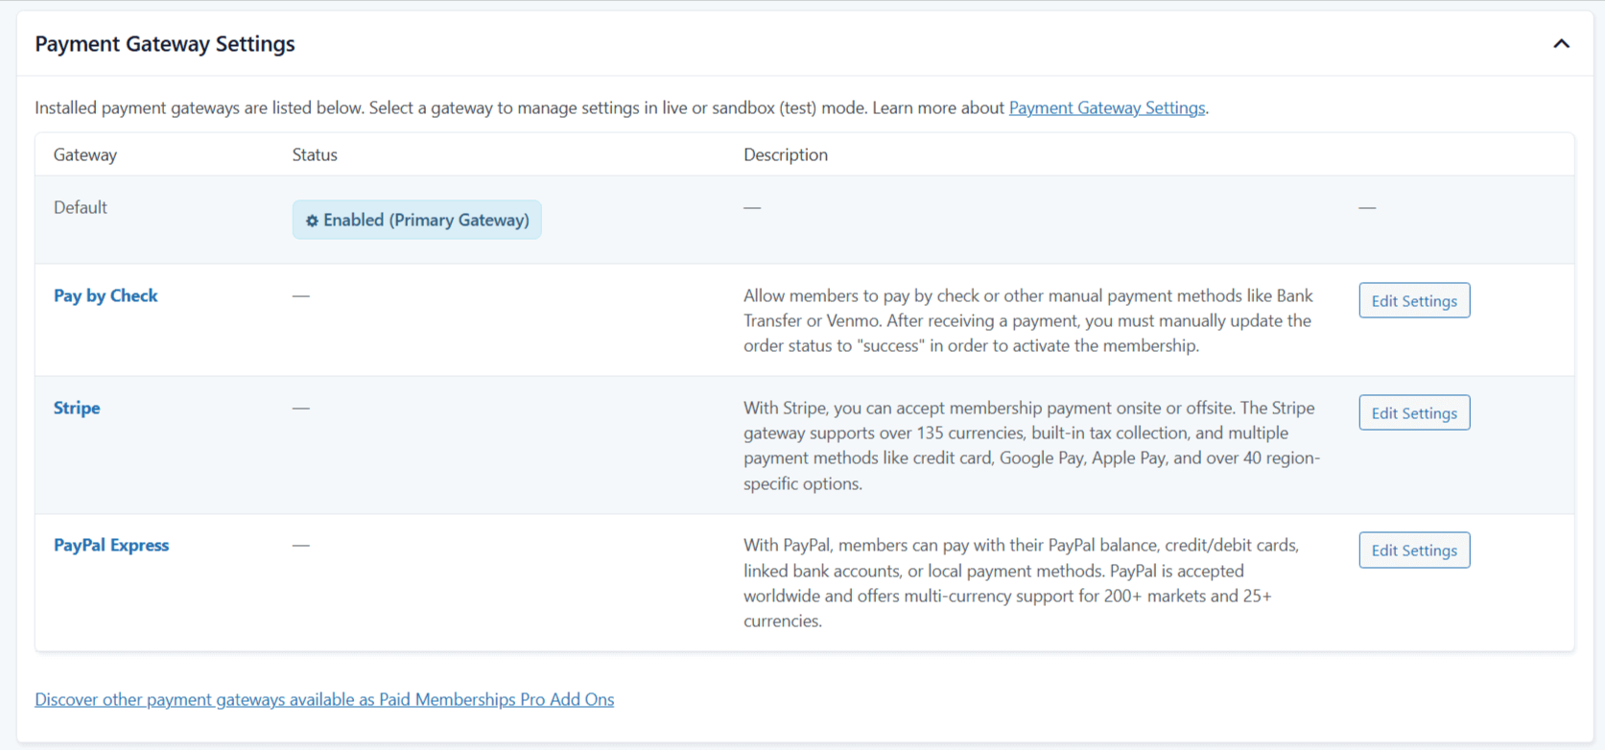Collapse the Payment Gateway Settings panel
Screen dimensions: 1605x750
coord(1561,44)
